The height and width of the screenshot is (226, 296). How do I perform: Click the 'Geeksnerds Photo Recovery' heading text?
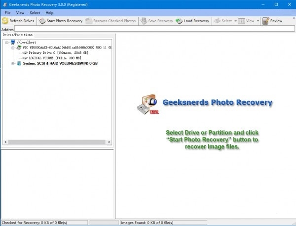tap(217, 102)
